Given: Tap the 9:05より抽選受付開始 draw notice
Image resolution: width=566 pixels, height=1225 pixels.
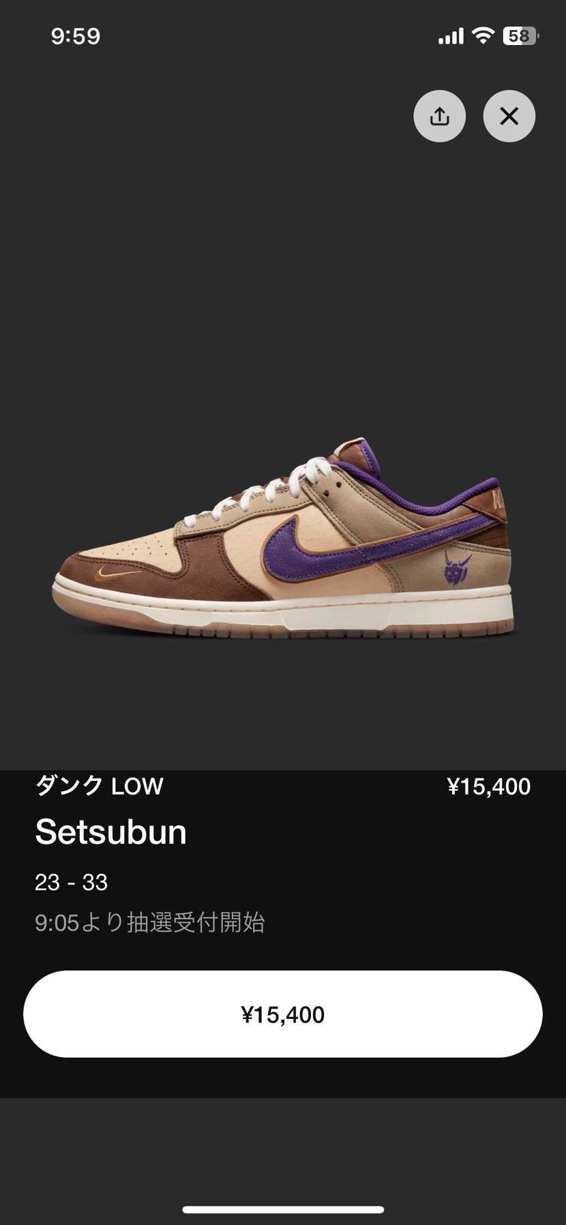Looking at the screenshot, I should [x=150, y=923].
